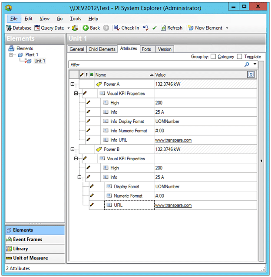
Task: Enable the Category group-by checkbox
Action: (213, 57)
